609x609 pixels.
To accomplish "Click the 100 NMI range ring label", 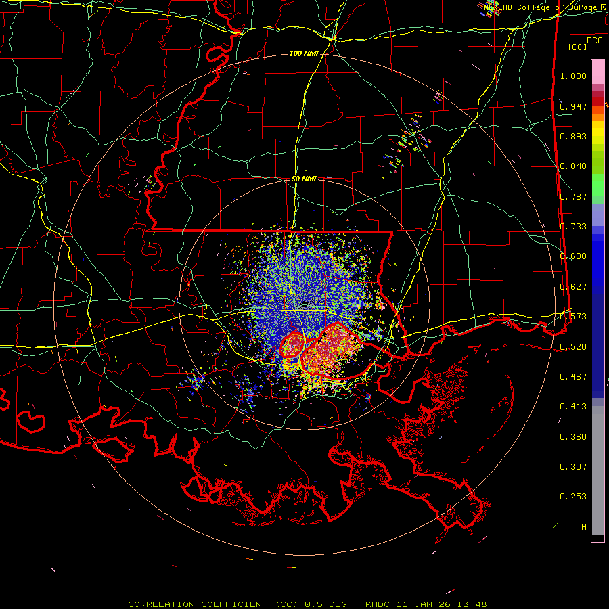I will 304,53.
